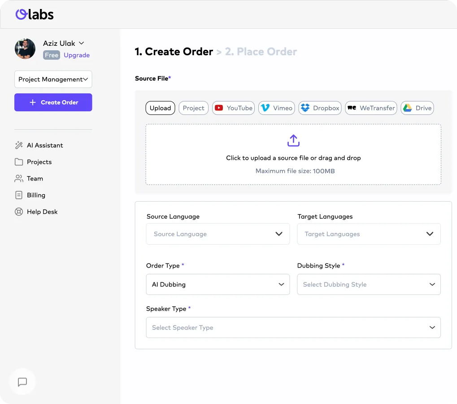Image resolution: width=457 pixels, height=404 pixels.
Task: Select the YouTube source tab
Action: coord(233,108)
